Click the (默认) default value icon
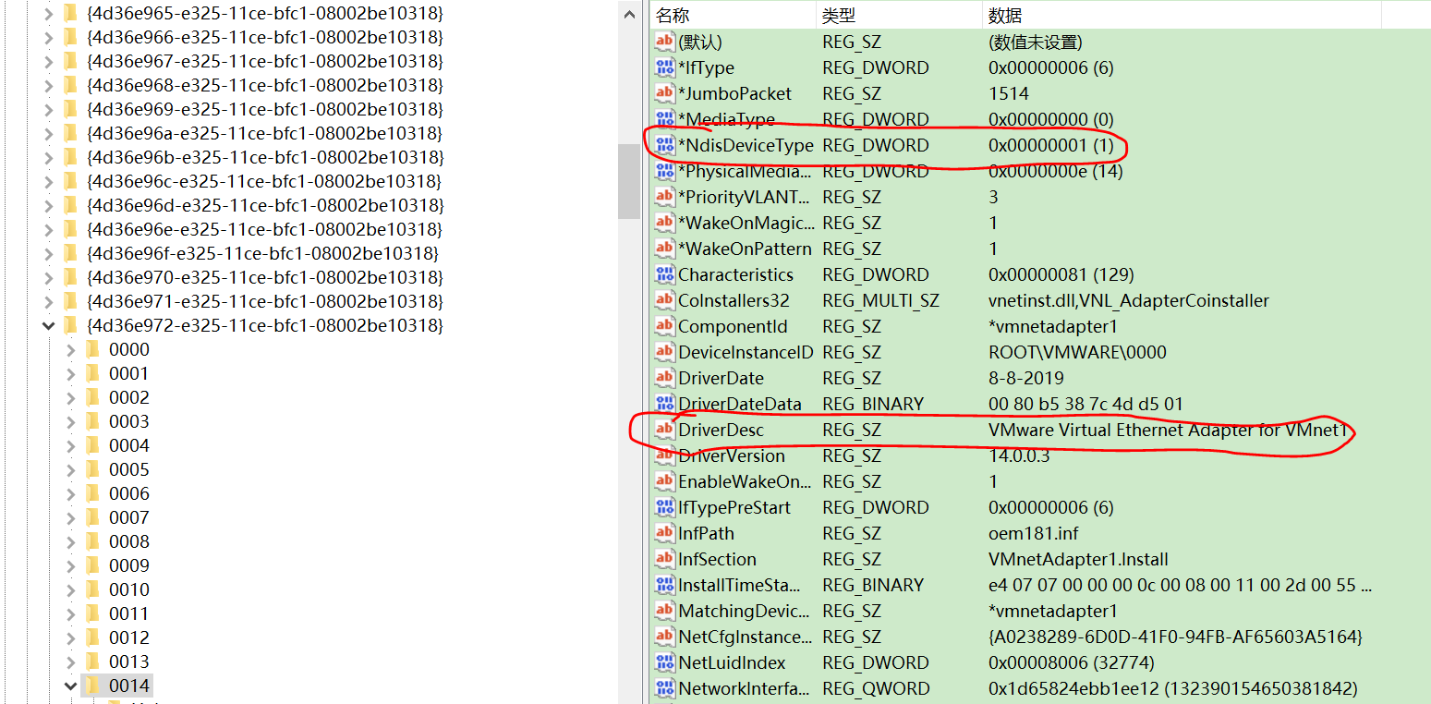The image size is (1431, 704). click(664, 42)
